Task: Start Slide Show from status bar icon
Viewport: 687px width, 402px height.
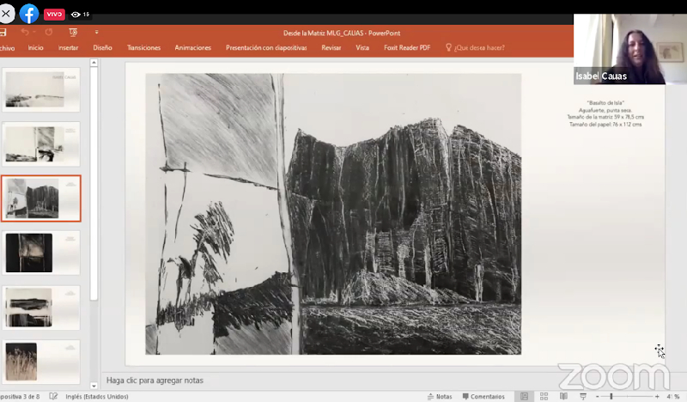Action: pos(583,396)
